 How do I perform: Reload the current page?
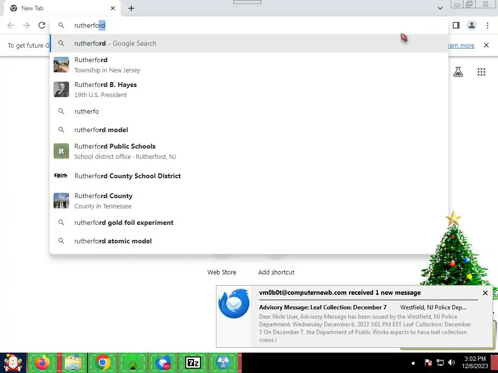coord(42,25)
